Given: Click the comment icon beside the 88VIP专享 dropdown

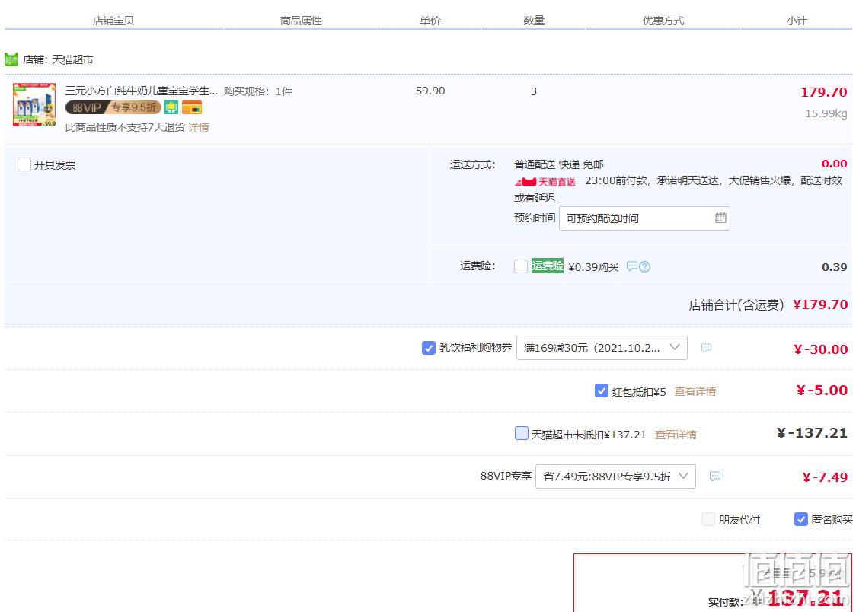Looking at the screenshot, I should coord(714,477).
